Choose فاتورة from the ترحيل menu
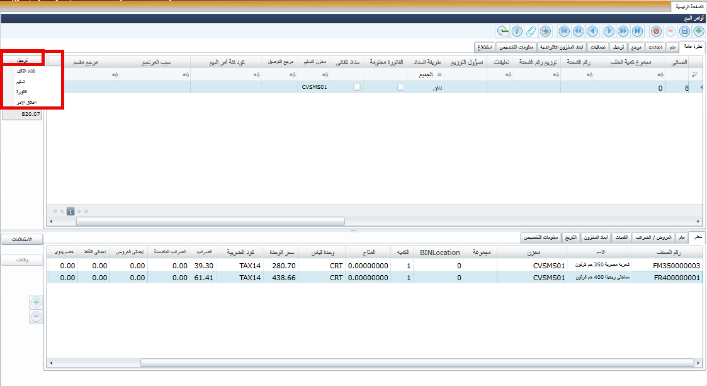 coord(22,92)
